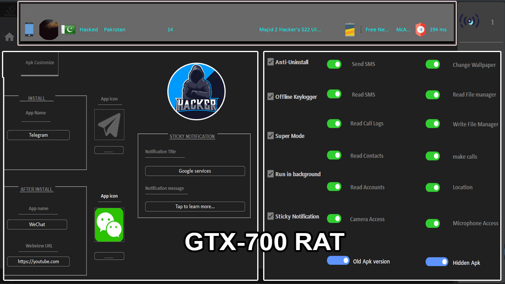Image resolution: width=505 pixels, height=284 pixels.
Task: Click the "STICKY NOTIFICATION" section heading
Action: tap(193, 136)
